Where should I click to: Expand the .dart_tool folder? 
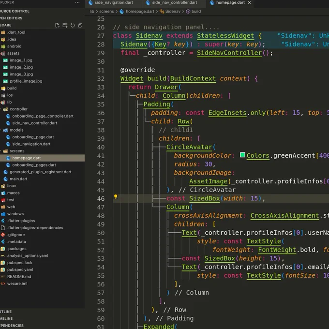tap(42, 32)
